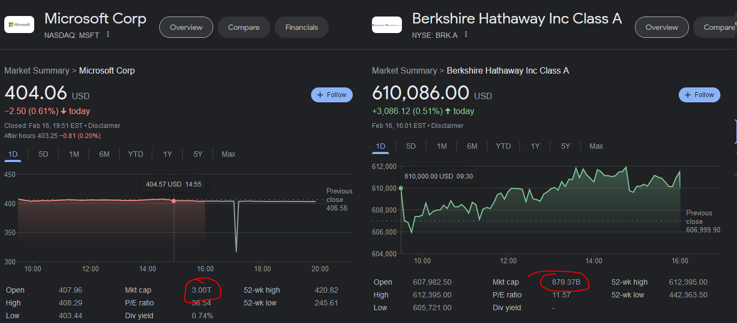Click the After hours 403.25 price line
The image size is (737, 323).
coord(52,136)
